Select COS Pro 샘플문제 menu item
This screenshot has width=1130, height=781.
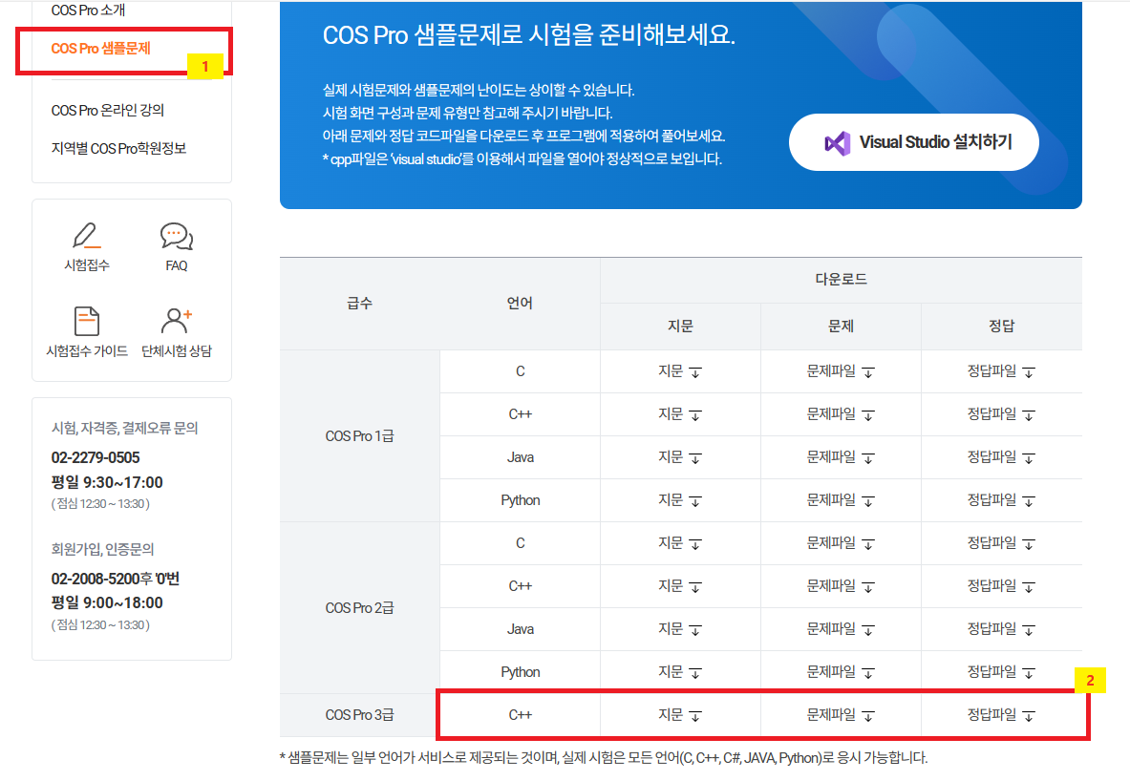pyautogui.click(x=101, y=49)
